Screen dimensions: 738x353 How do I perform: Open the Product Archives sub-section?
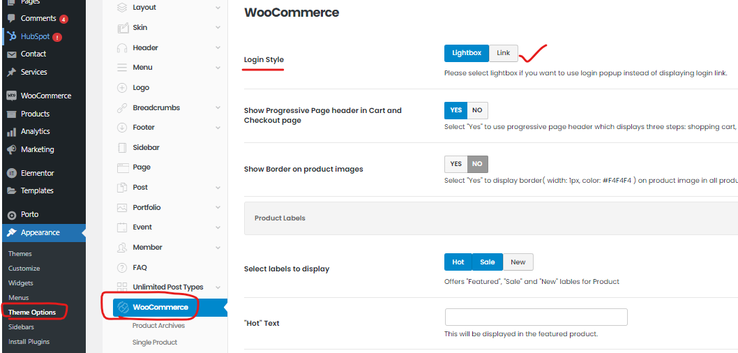coord(158,326)
